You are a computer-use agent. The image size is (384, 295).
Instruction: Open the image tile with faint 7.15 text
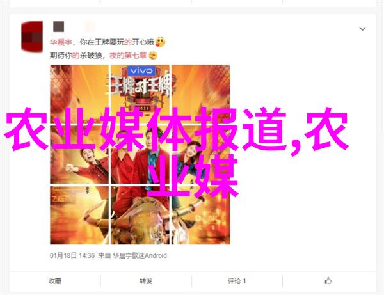(79, 215)
